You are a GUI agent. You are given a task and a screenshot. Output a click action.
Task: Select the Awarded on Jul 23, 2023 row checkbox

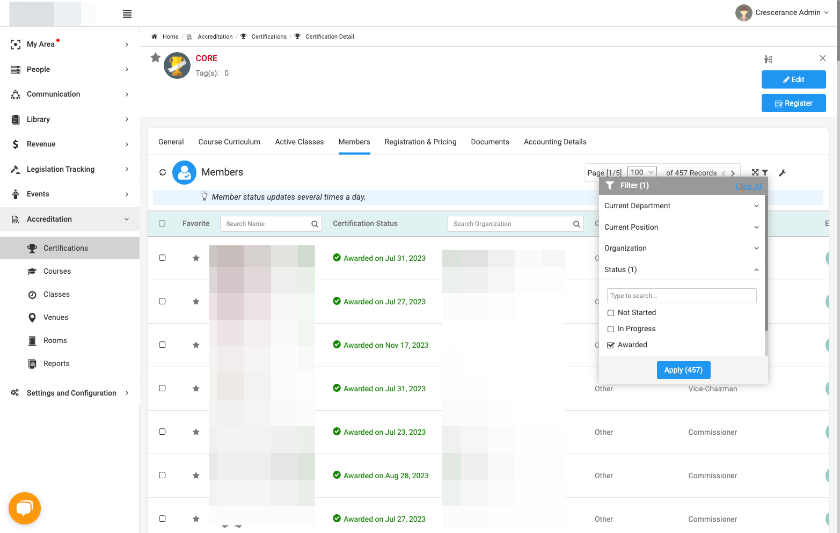162,432
